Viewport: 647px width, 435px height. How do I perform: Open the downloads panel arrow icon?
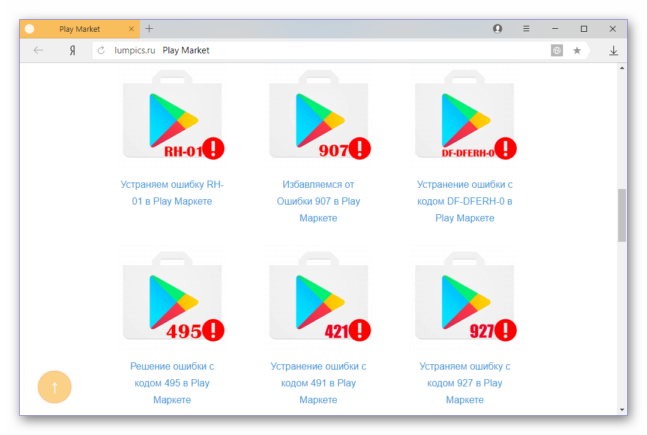613,50
